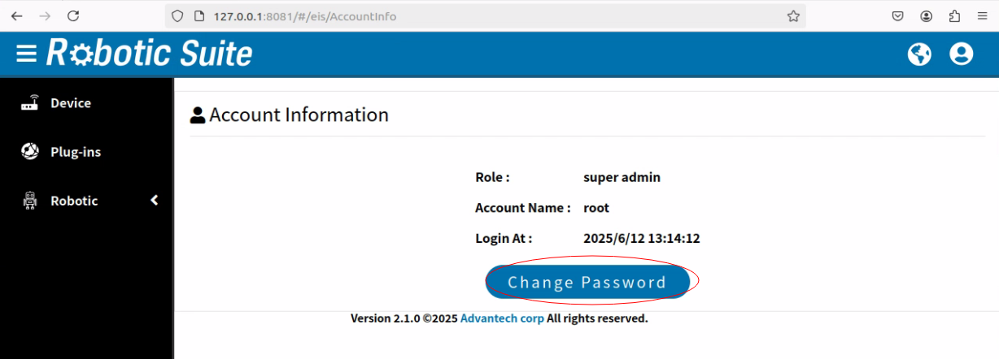Open the browser extensions puzzle icon
The width and height of the screenshot is (999, 359).
[954, 16]
